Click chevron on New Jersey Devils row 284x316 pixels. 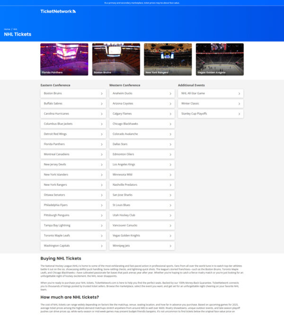(x=102, y=165)
